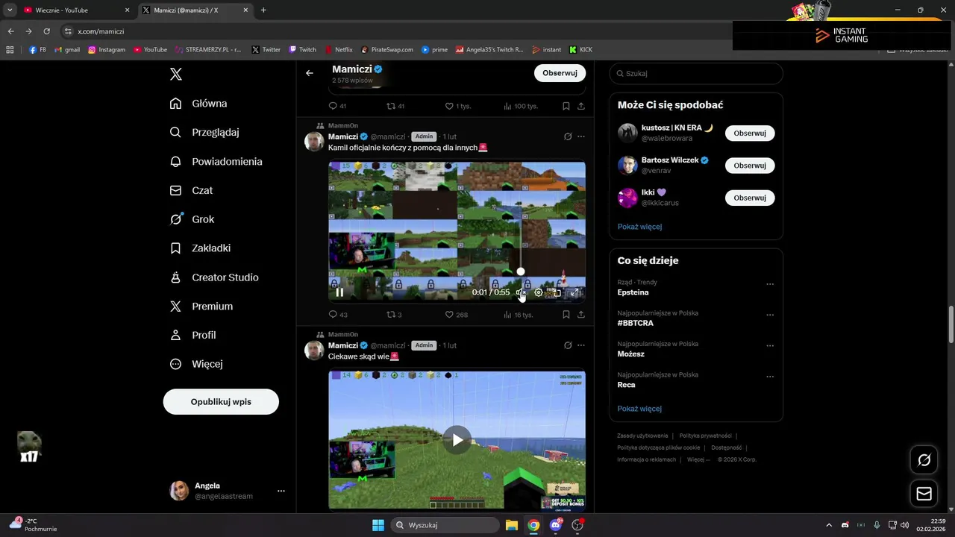Click the X logo in sidebar
Image resolution: width=955 pixels, height=537 pixels.
click(x=176, y=74)
